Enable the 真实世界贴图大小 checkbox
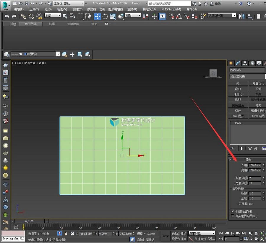Screen dimensions: 266x243 (x=233, y=216)
